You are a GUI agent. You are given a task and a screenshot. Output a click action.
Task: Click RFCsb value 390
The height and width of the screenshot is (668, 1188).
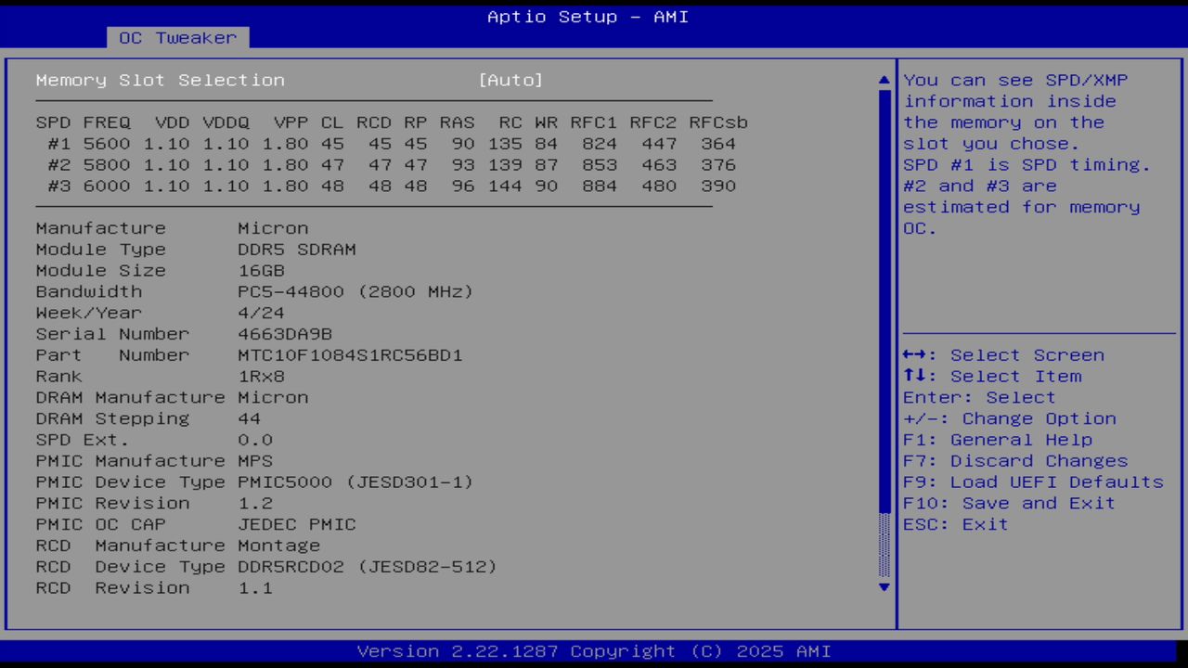point(718,186)
